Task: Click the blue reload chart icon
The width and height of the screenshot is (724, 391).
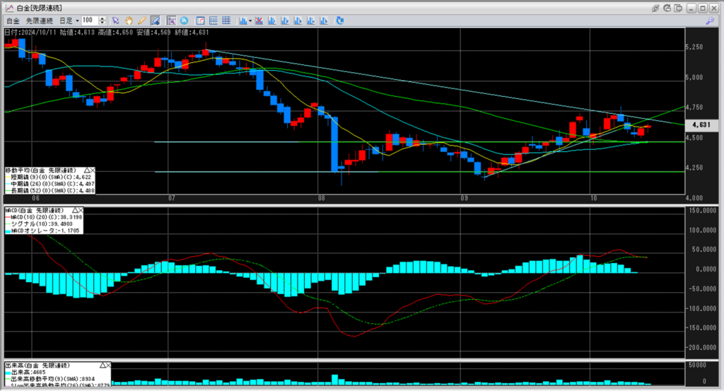Action: pos(340,21)
